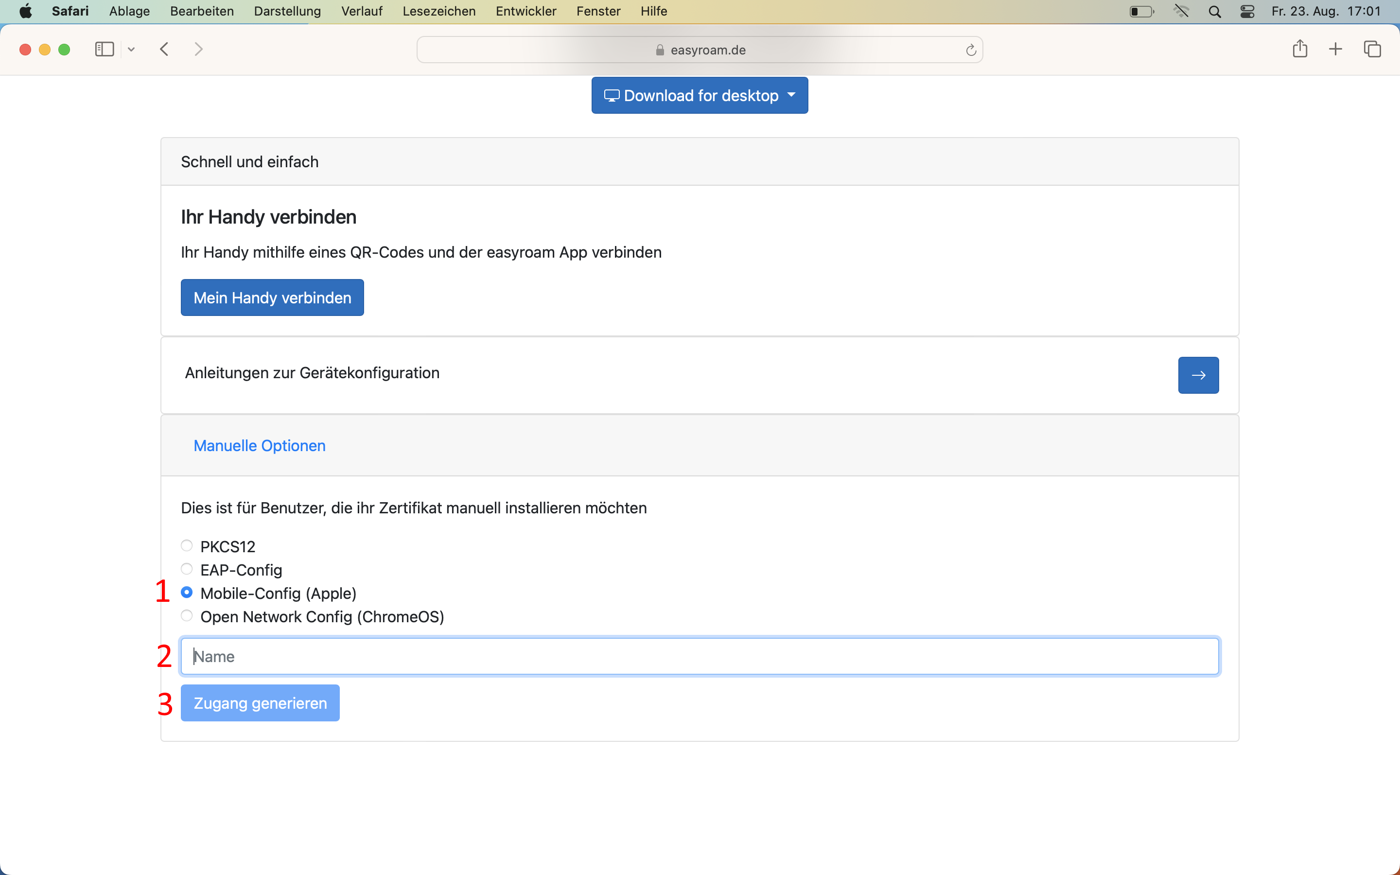Click Mein Handy verbinden button
This screenshot has height=875, width=1400.
[x=273, y=297]
